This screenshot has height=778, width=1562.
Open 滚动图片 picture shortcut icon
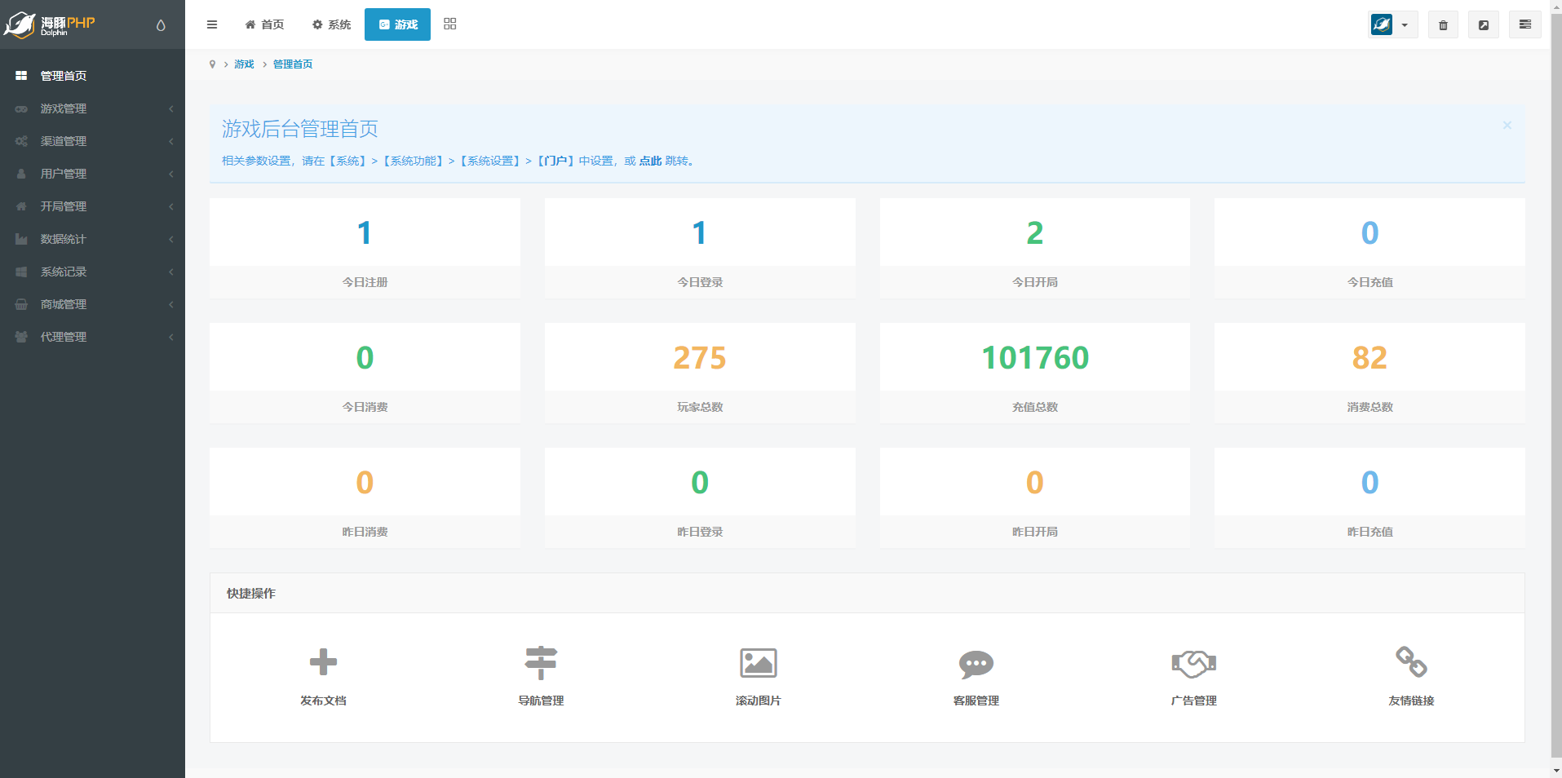pyautogui.click(x=758, y=663)
